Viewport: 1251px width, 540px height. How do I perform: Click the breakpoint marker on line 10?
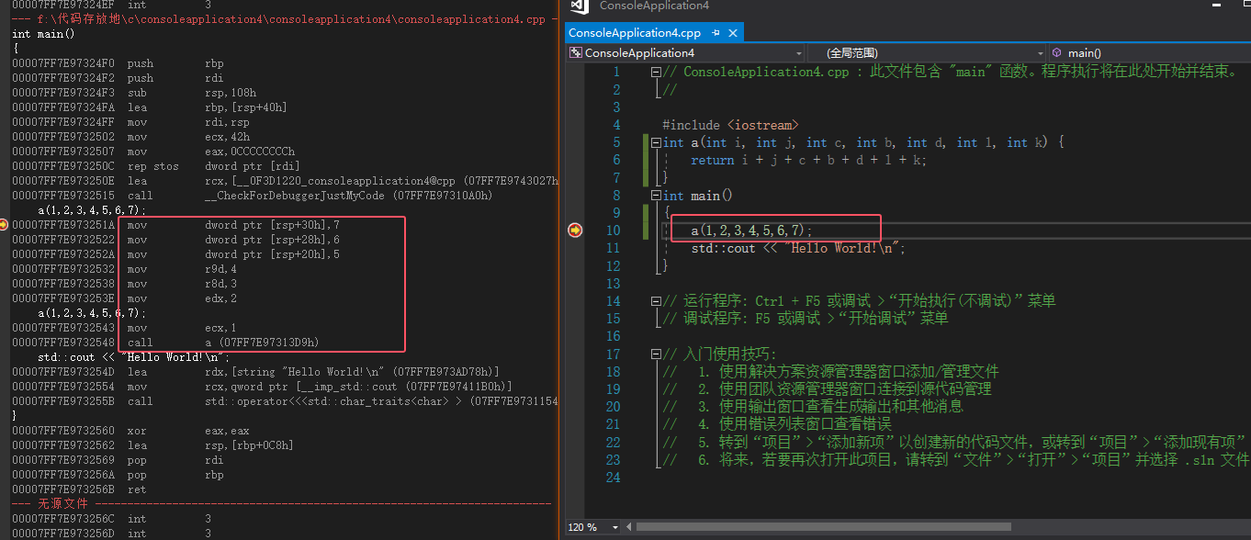pyautogui.click(x=575, y=231)
